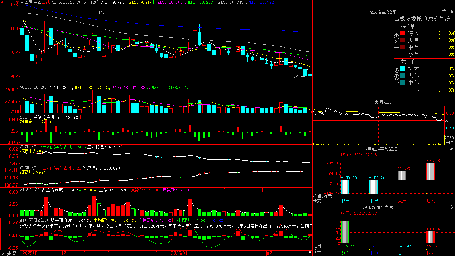
Task: Click the 9.69 price on 分时走势 axis
Action: [x=449, y=113]
